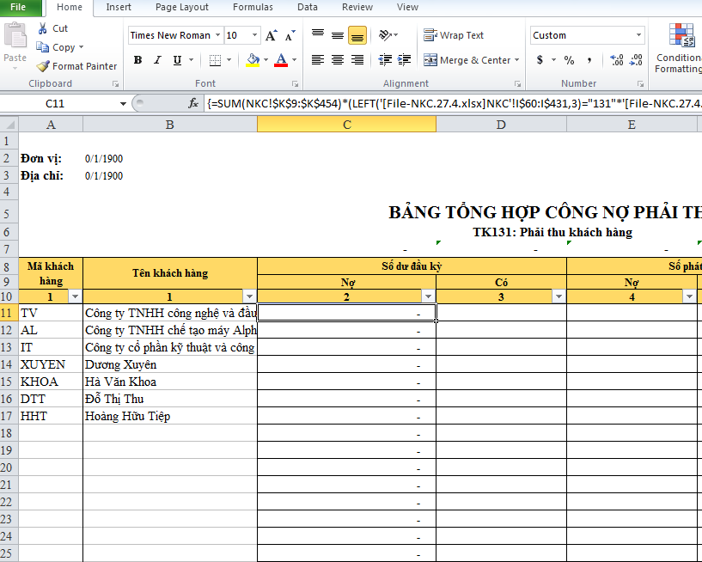Click the Select All corner triangle
The width and height of the screenshot is (702, 562).
coord(9,125)
